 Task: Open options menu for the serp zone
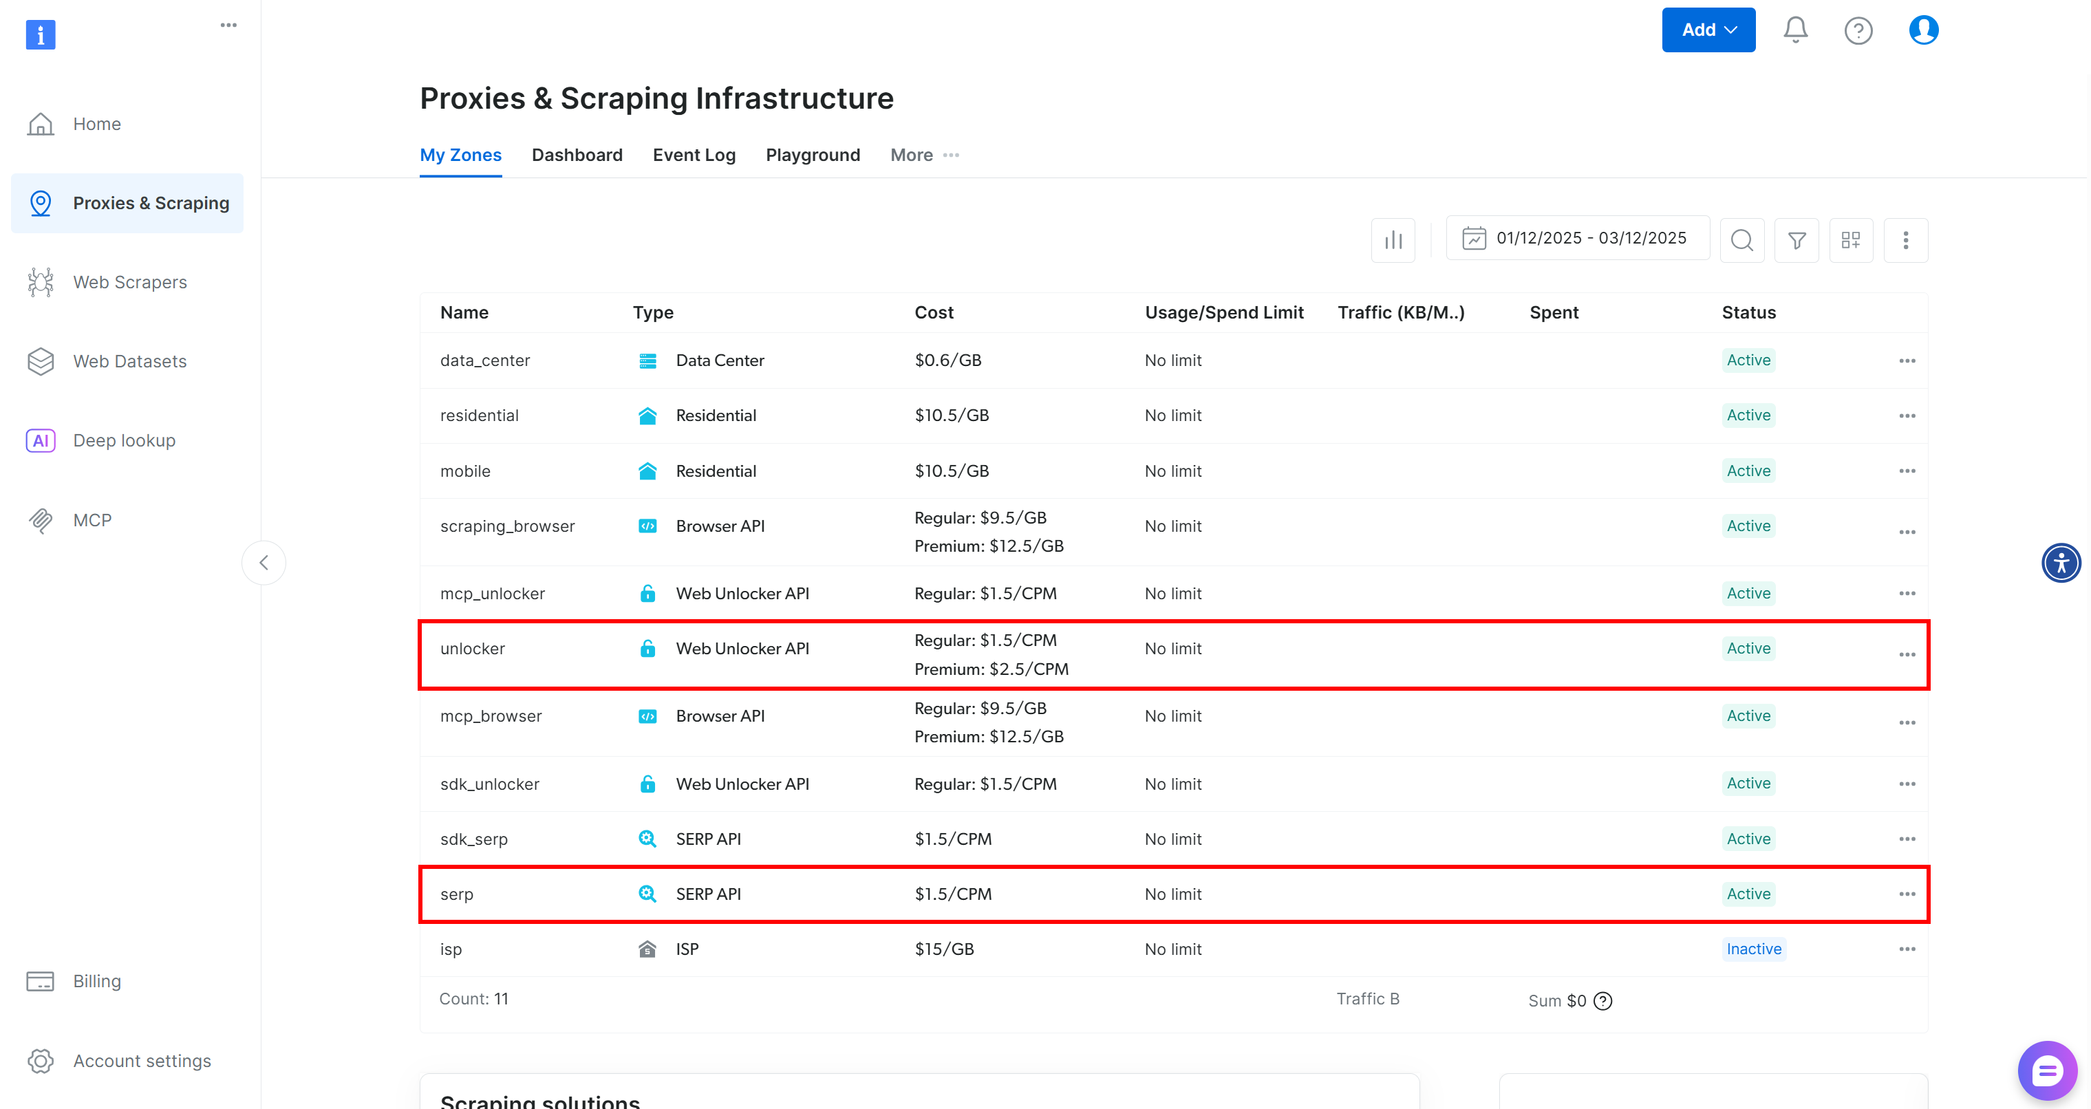pos(1907,894)
